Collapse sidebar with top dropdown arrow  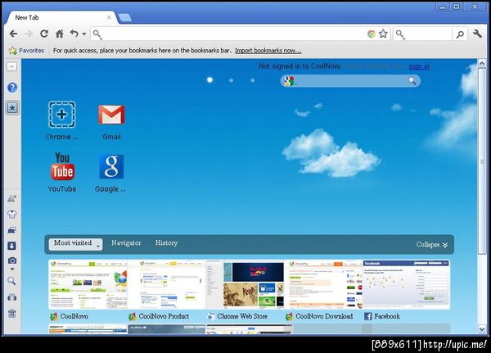[12, 66]
